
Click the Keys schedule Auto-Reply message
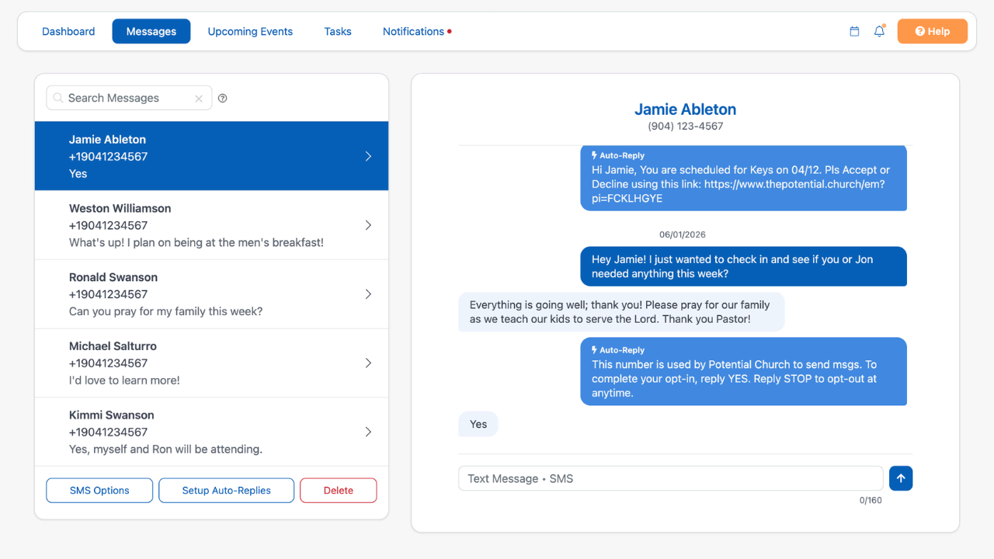coord(744,178)
